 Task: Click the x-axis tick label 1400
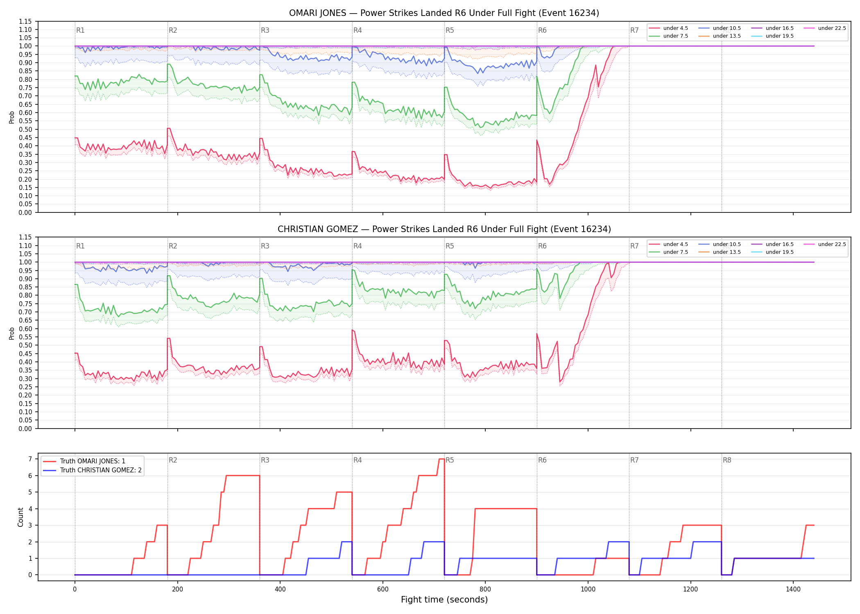point(793,589)
